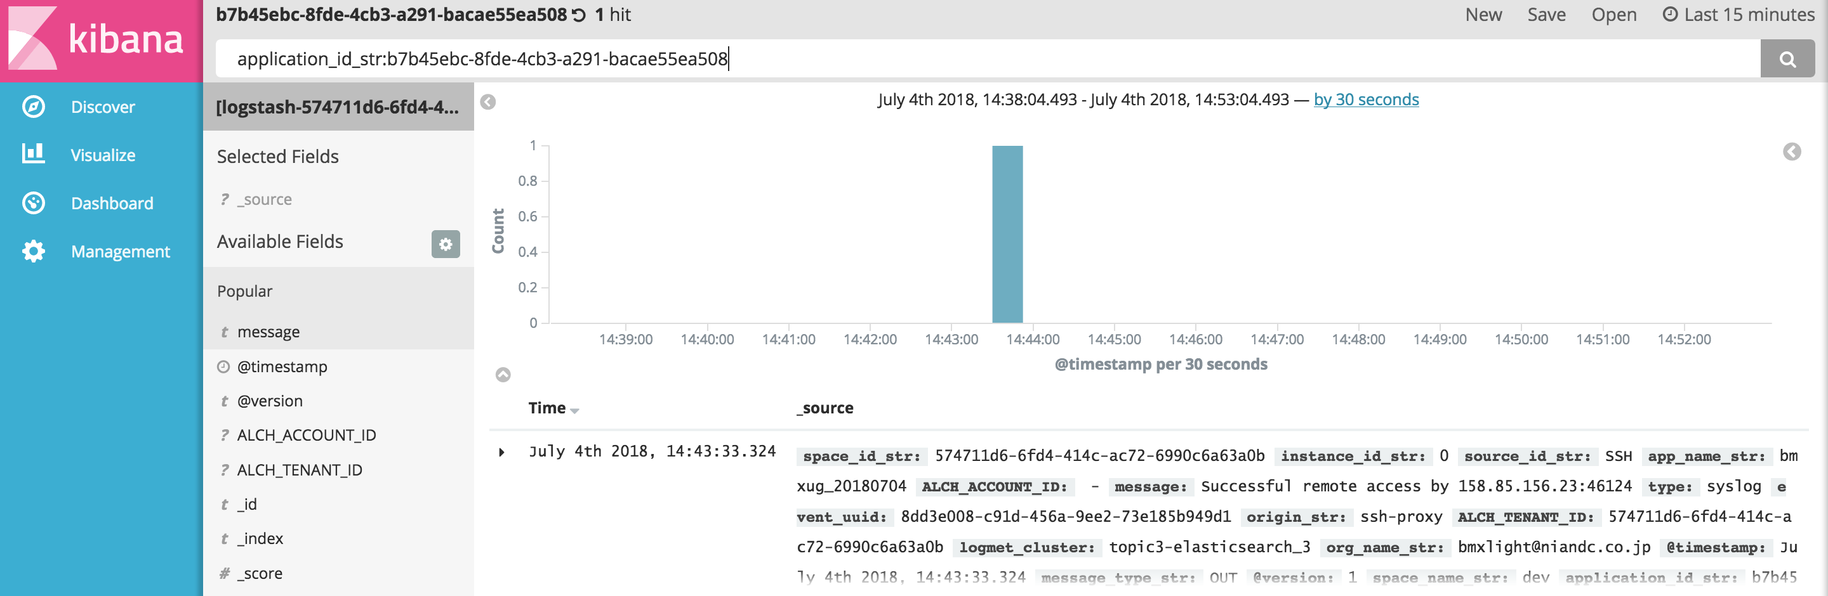Click the space_id_str field label
Screen dimensions: 1828x596
point(861,457)
